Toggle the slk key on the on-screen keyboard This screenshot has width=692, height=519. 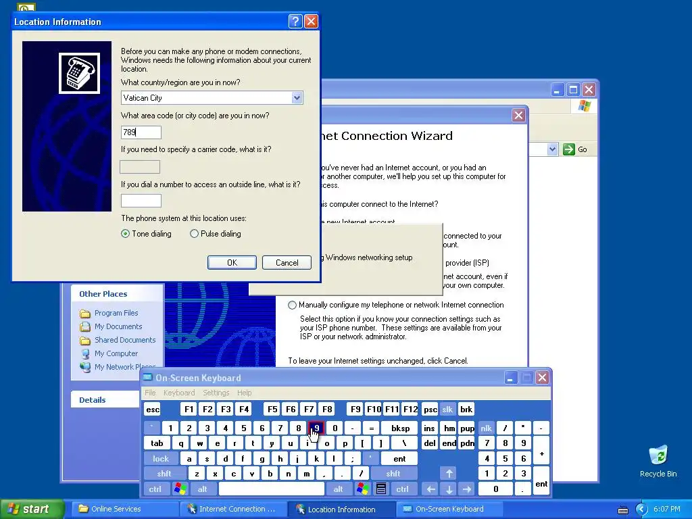coord(447,410)
